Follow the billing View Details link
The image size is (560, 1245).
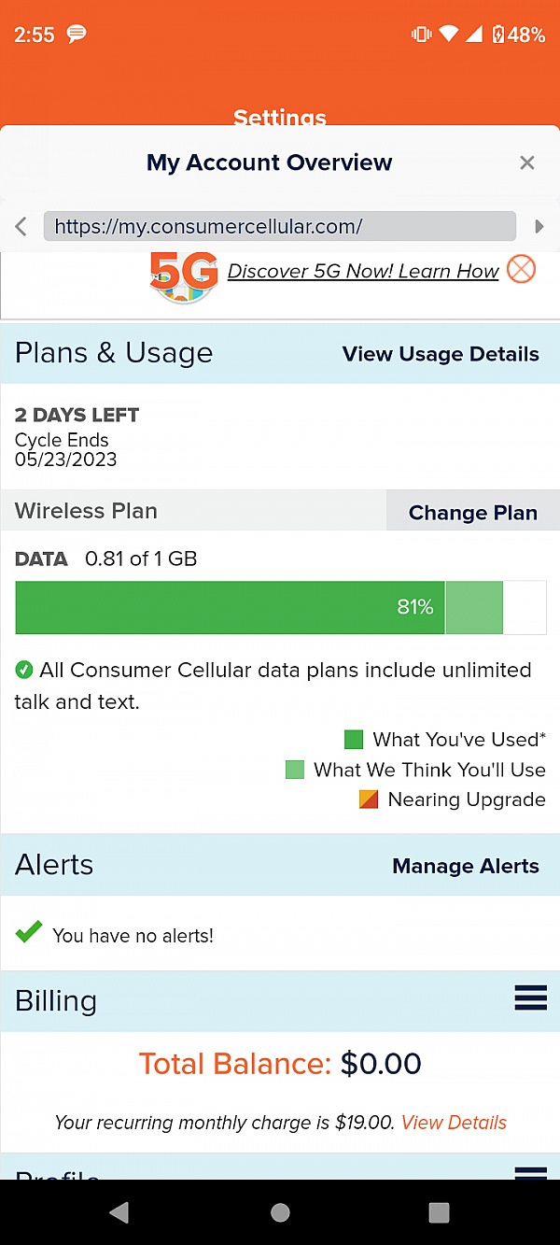[x=454, y=1123]
